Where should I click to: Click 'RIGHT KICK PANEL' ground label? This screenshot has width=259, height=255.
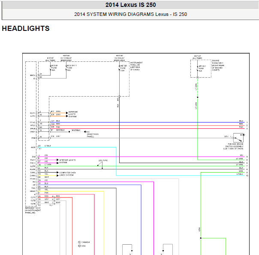pyautogui.click(x=93, y=135)
